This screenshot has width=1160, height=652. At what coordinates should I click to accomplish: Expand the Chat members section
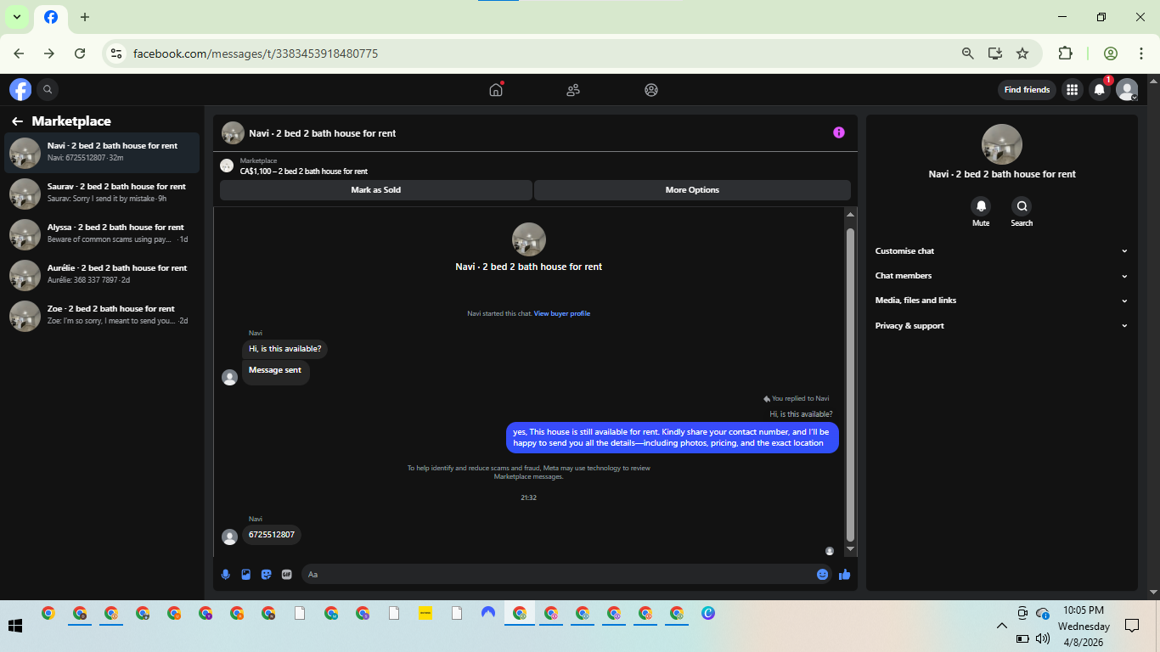[1002, 276]
